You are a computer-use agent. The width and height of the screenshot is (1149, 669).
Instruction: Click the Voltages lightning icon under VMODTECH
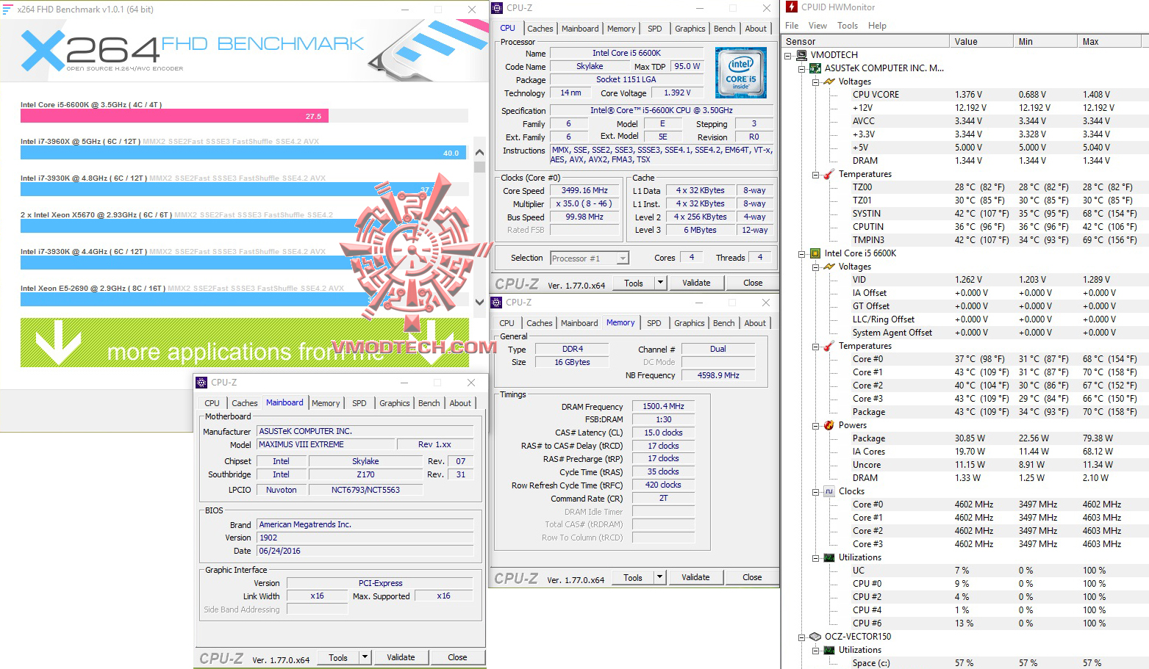click(830, 81)
